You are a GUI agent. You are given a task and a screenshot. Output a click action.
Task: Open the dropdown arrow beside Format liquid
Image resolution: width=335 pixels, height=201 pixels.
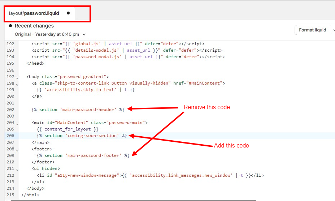click(x=333, y=30)
